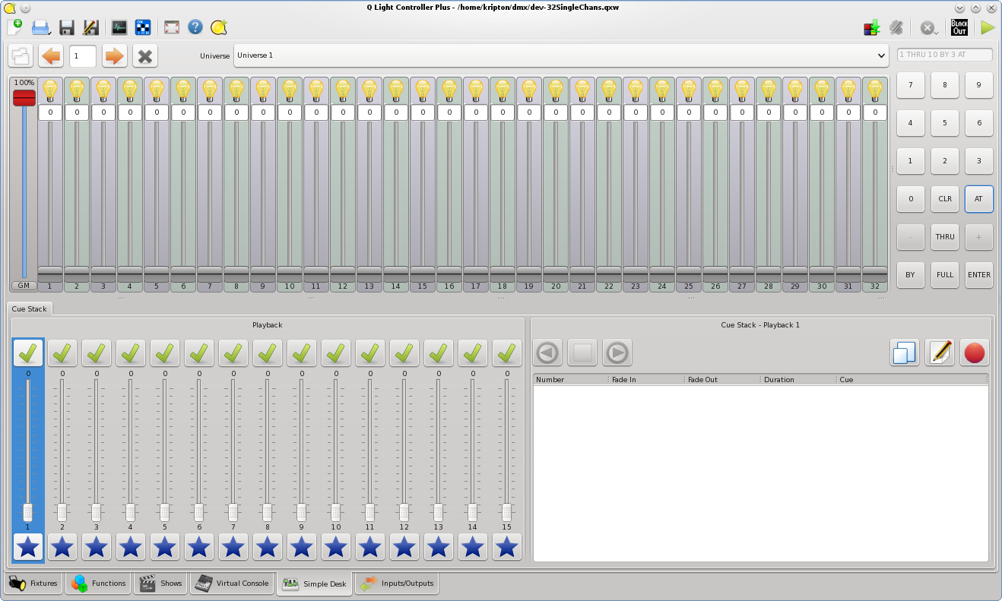Toggle playback 1 select checkmark button
Viewport: 1002px width, 601px height.
(x=28, y=353)
